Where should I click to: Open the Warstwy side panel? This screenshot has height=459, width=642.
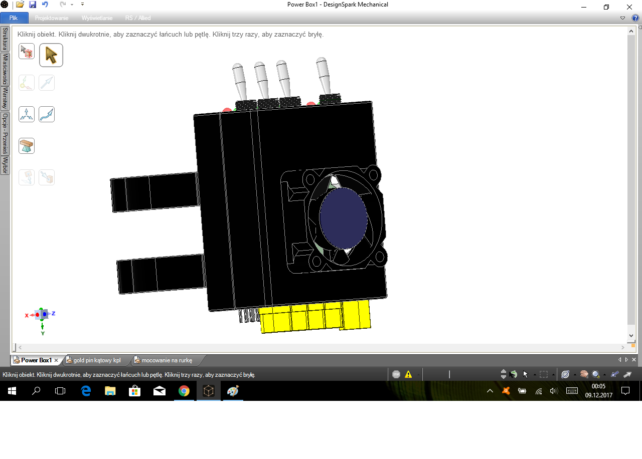5,98
